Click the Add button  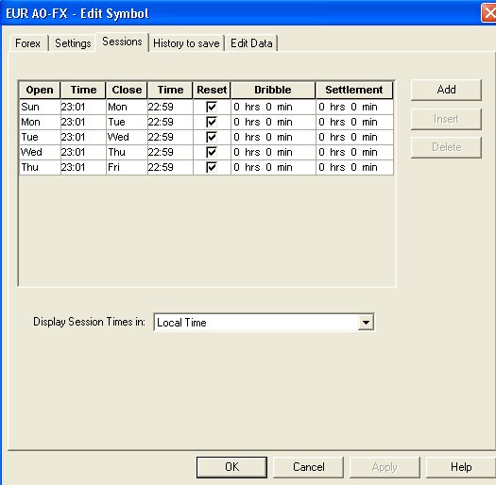tap(446, 90)
